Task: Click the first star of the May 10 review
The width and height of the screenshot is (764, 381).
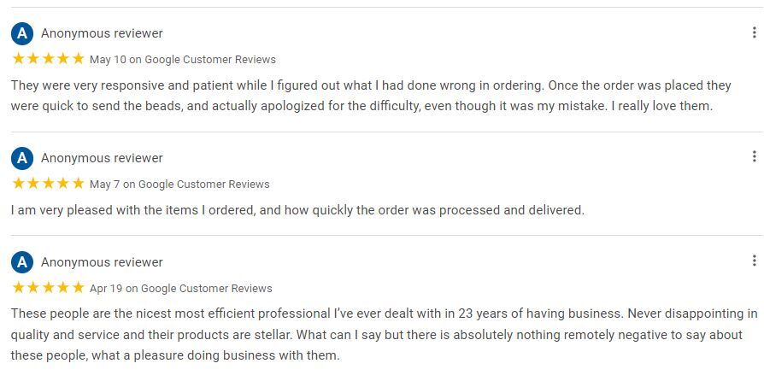Action: point(19,59)
